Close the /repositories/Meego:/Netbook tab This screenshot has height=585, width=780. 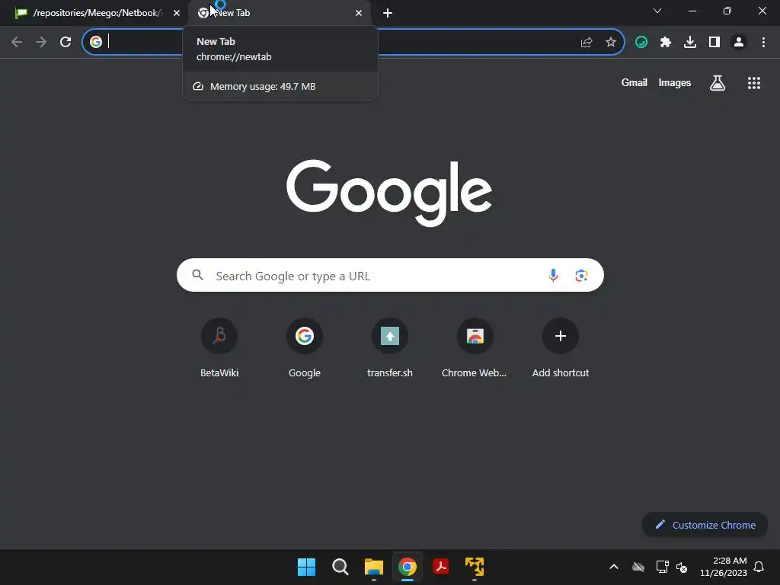click(177, 13)
